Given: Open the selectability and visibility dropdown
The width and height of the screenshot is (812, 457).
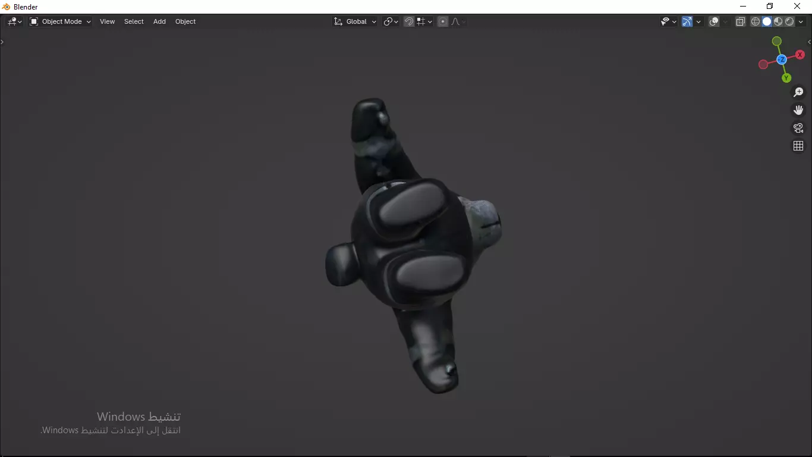Looking at the screenshot, I should coord(669,21).
